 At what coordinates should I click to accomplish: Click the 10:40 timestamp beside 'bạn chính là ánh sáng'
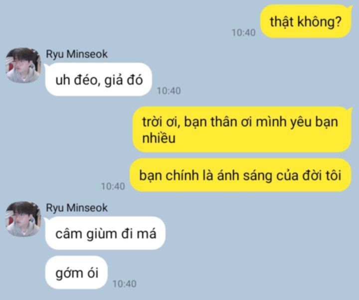[113, 187]
